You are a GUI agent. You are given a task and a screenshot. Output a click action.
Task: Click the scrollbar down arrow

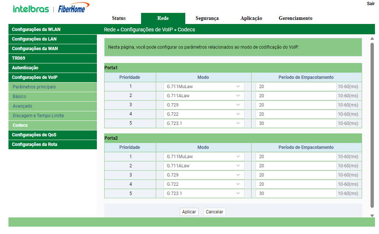(372, 216)
